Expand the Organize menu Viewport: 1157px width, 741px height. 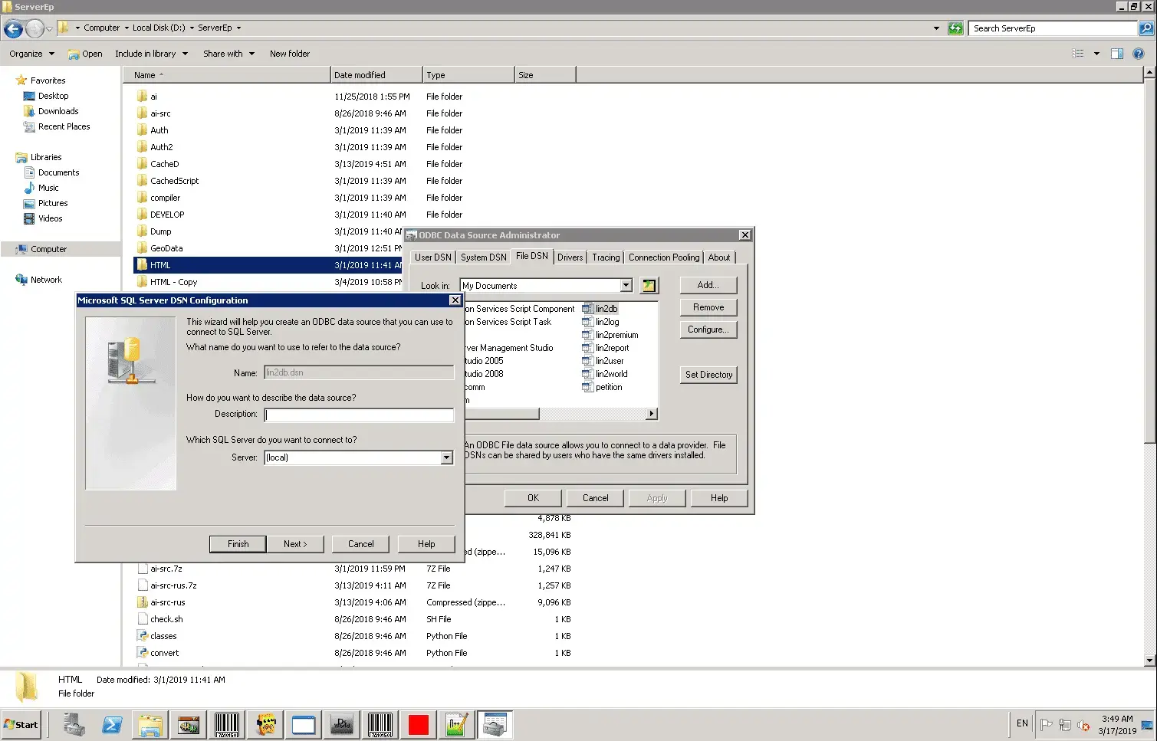(31, 54)
